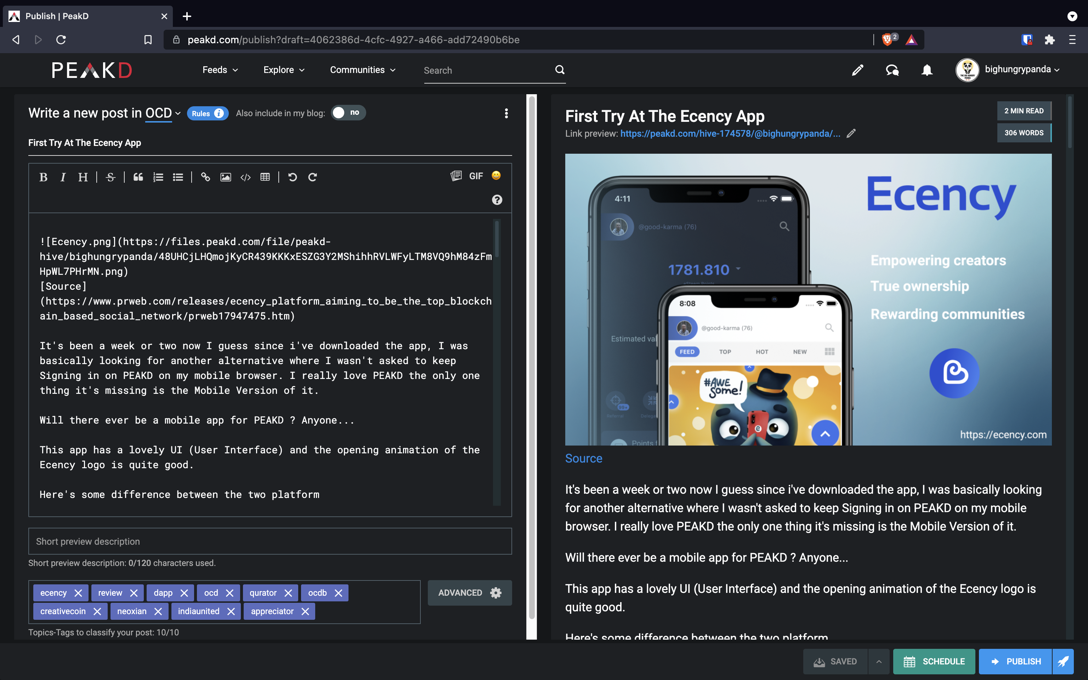This screenshot has width=1088, height=680.
Task: Remove the appreciator tag
Action: click(x=305, y=611)
